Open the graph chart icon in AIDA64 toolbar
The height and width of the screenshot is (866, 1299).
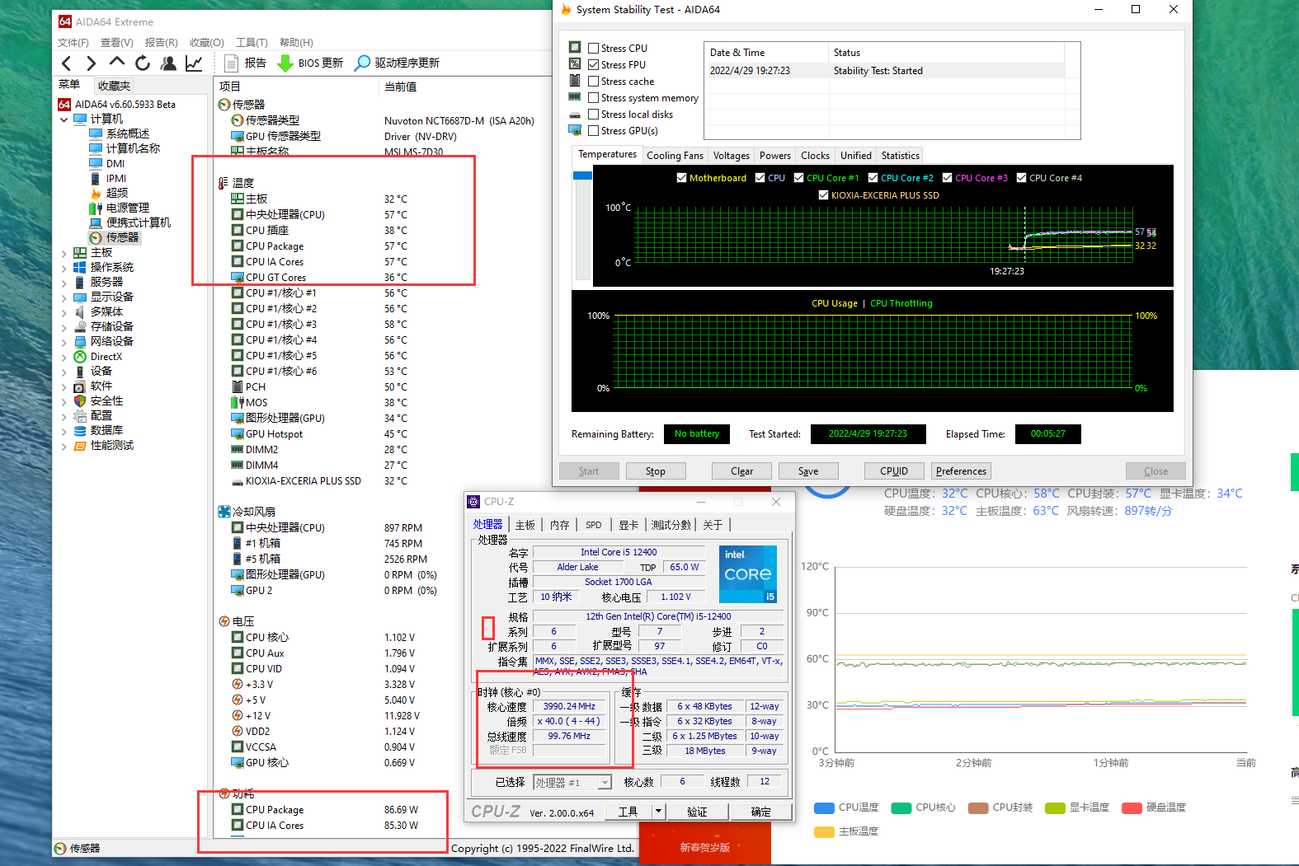tap(194, 63)
